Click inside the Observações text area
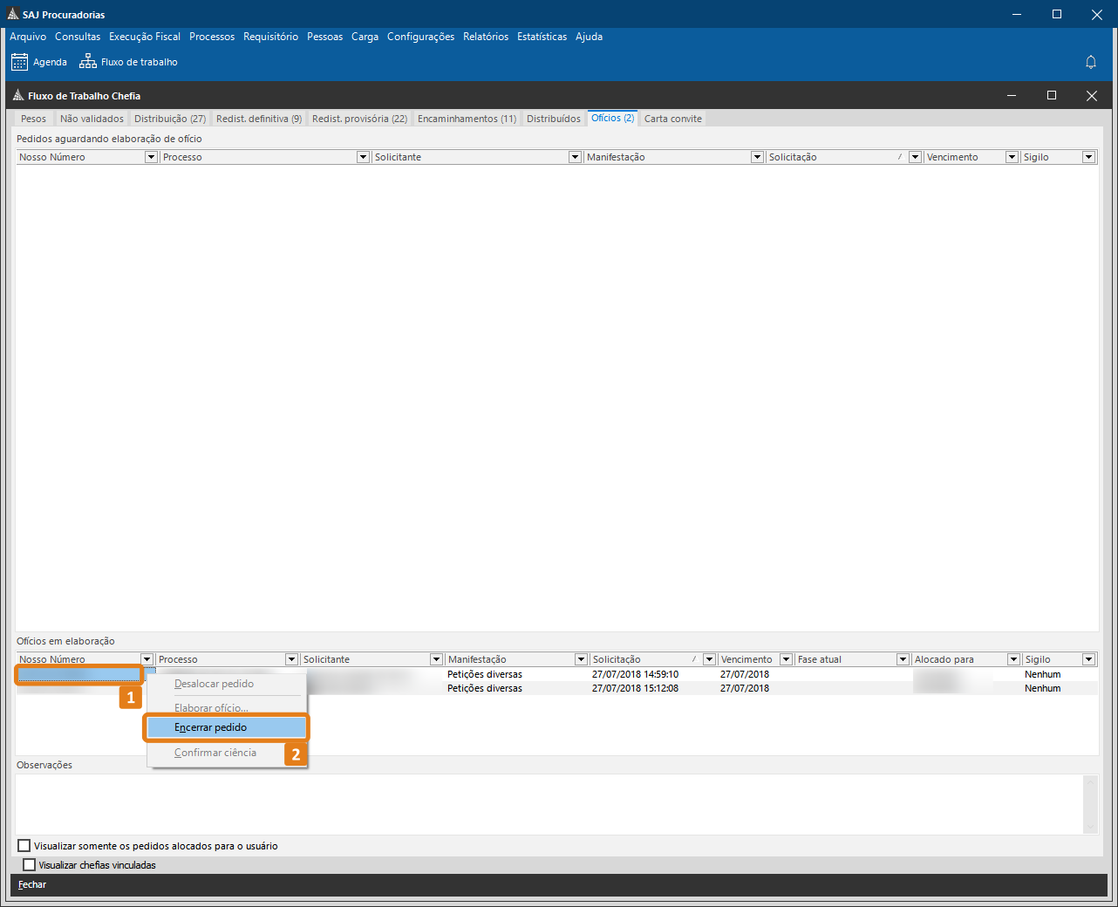The width and height of the screenshot is (1118, 907). [x=549, y=804]
